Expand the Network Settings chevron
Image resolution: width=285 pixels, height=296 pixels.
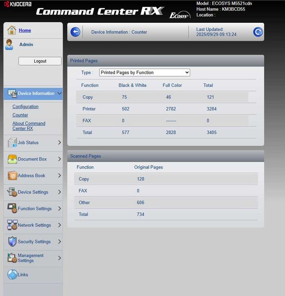pos(60,225)
